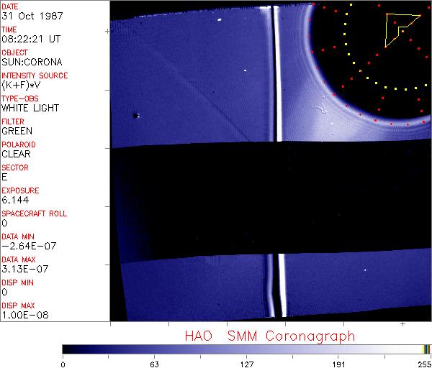This screenshot has height=368, width=432.
Task: Select the date value 31 Oct 1987
Action: pos(27,16)
